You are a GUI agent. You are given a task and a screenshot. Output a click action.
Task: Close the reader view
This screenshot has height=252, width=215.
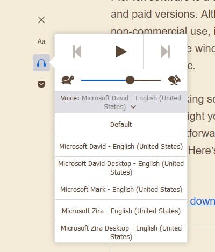point(41,20)
